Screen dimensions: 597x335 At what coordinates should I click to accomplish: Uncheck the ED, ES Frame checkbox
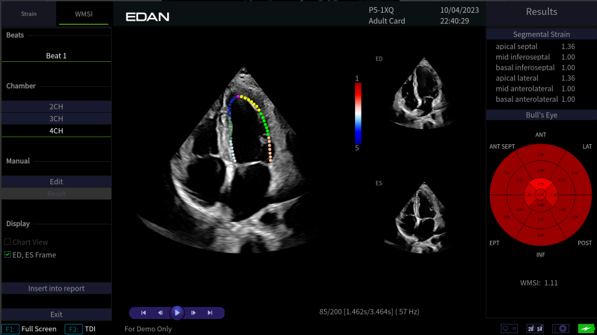[x=8, y=255]
